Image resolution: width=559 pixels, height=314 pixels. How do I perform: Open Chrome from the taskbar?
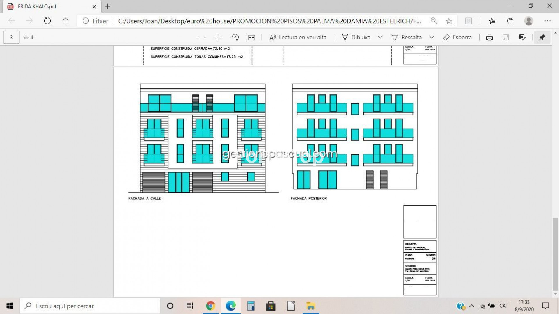point(210,306)
